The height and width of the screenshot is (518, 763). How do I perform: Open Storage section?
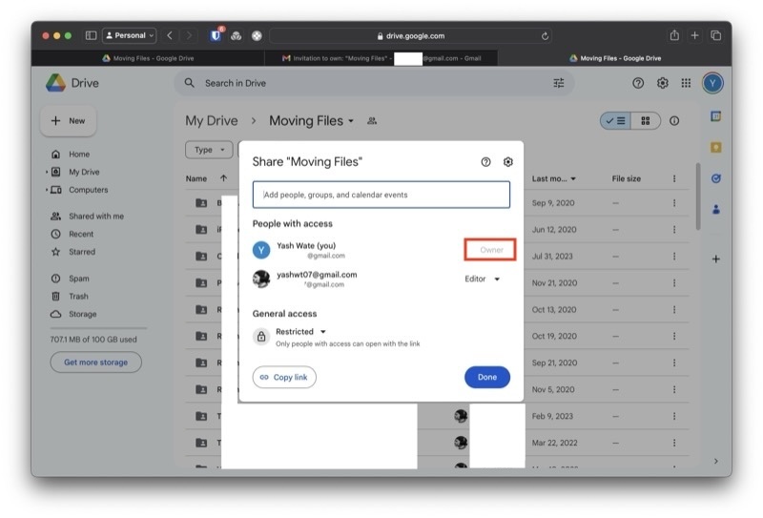pos(73,314)
